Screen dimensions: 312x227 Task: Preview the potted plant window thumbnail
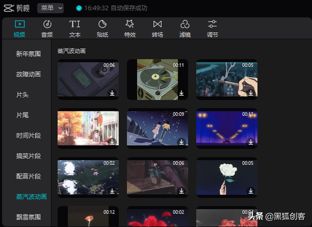pyautogui.click(x=157, y=178)
